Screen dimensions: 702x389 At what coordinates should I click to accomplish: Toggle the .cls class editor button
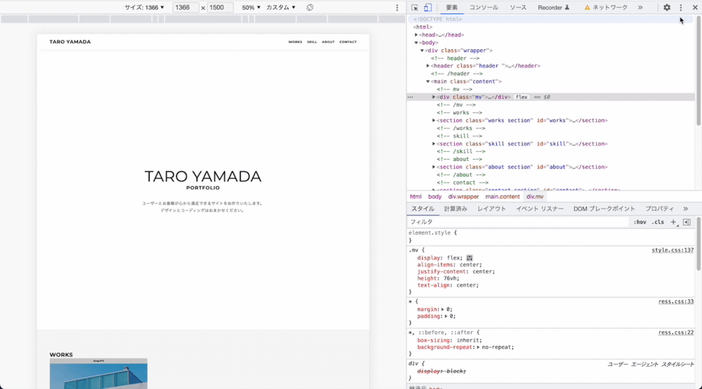pos(658,222)
